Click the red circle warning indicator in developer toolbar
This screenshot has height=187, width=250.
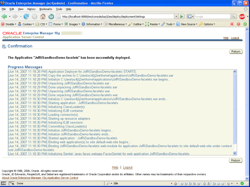(239, 24)
